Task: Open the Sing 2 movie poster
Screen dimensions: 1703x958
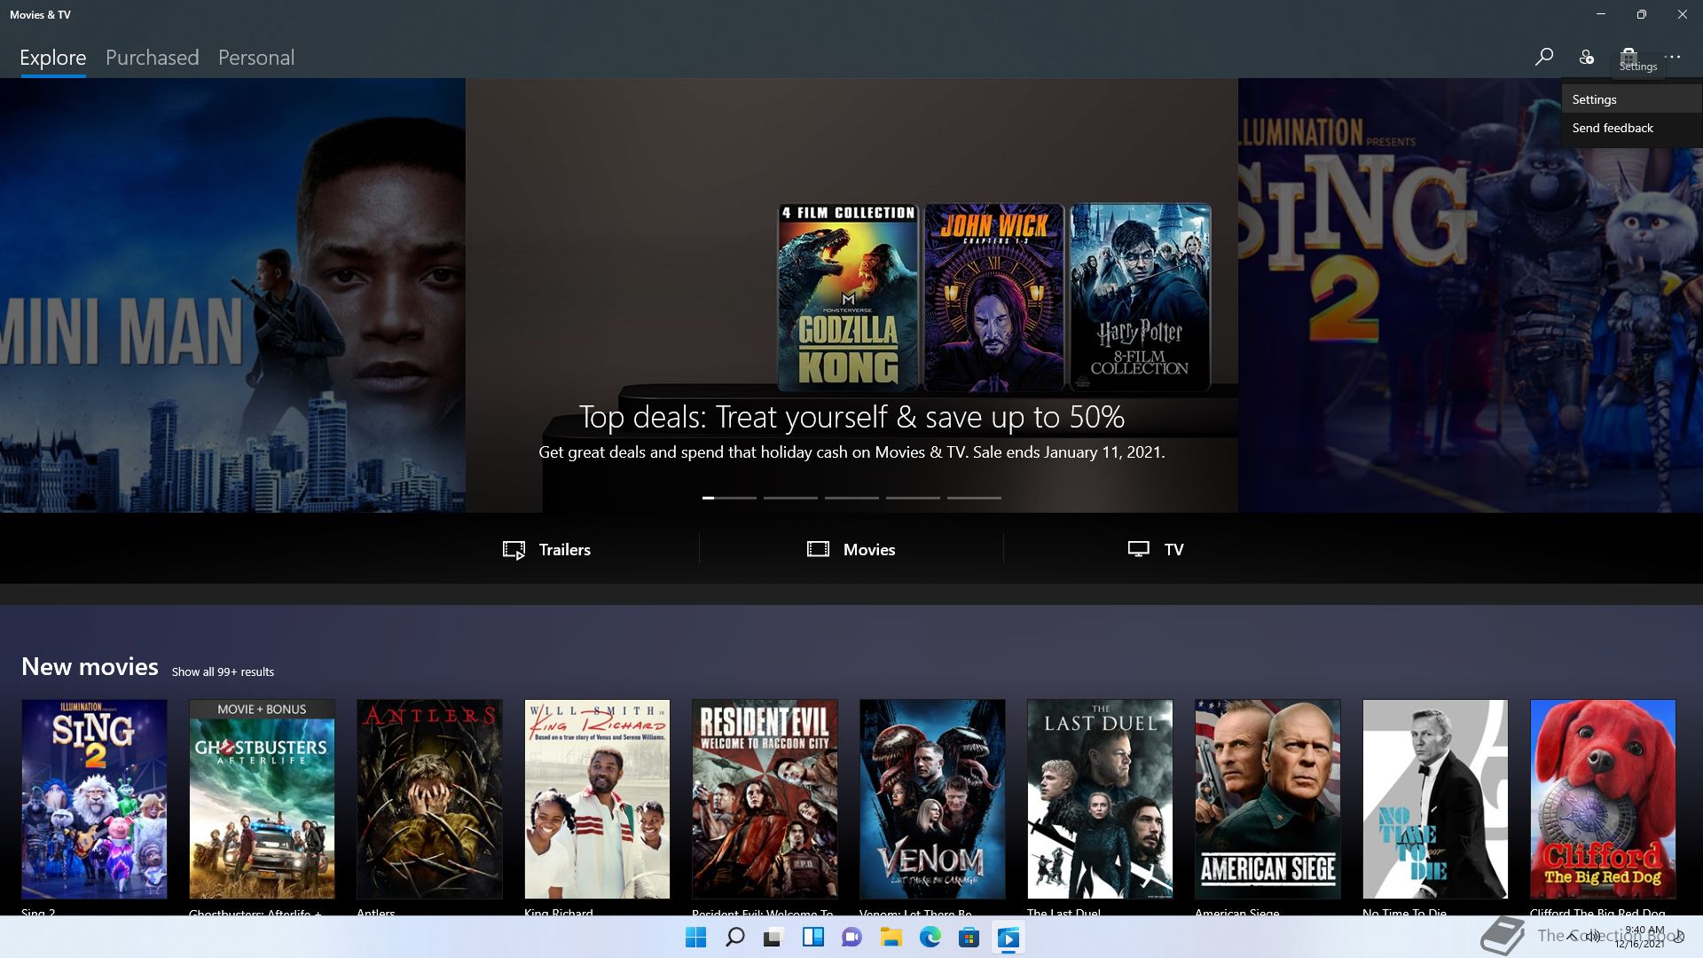Action: 94,799
